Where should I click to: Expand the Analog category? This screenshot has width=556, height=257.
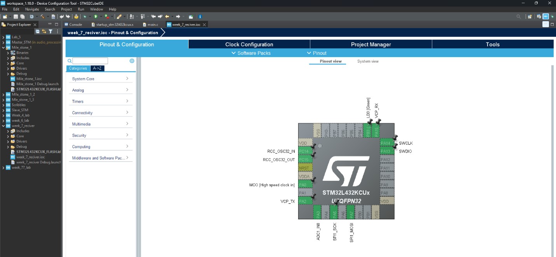tap(101, 90)
